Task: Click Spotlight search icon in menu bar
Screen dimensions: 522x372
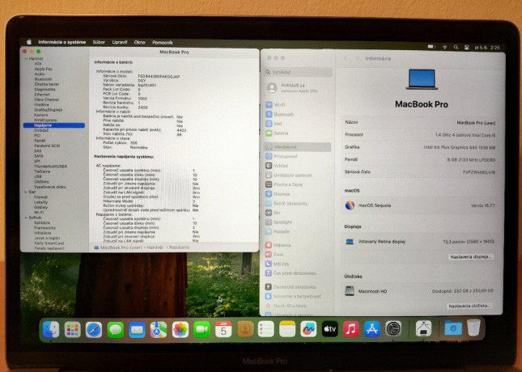Action: point(456,47)
